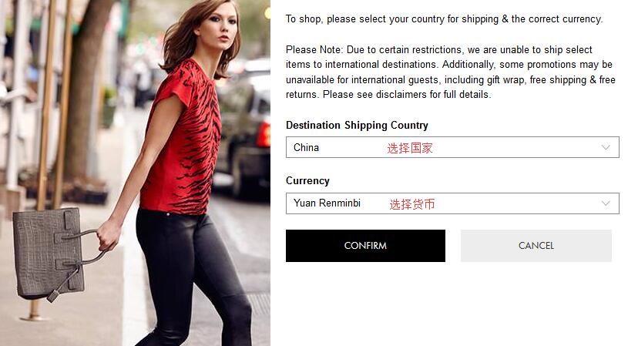Viewport: 628px width, 346px height.
Task: Click the chevron arrow in the Yuan Renminbi field
Action: coord(606,203)
